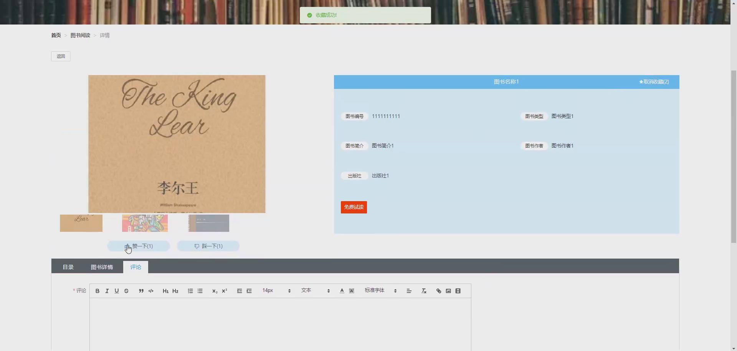Click the 踩一下(1) dislike button
The image size is (737, 351).
[208, 246]
